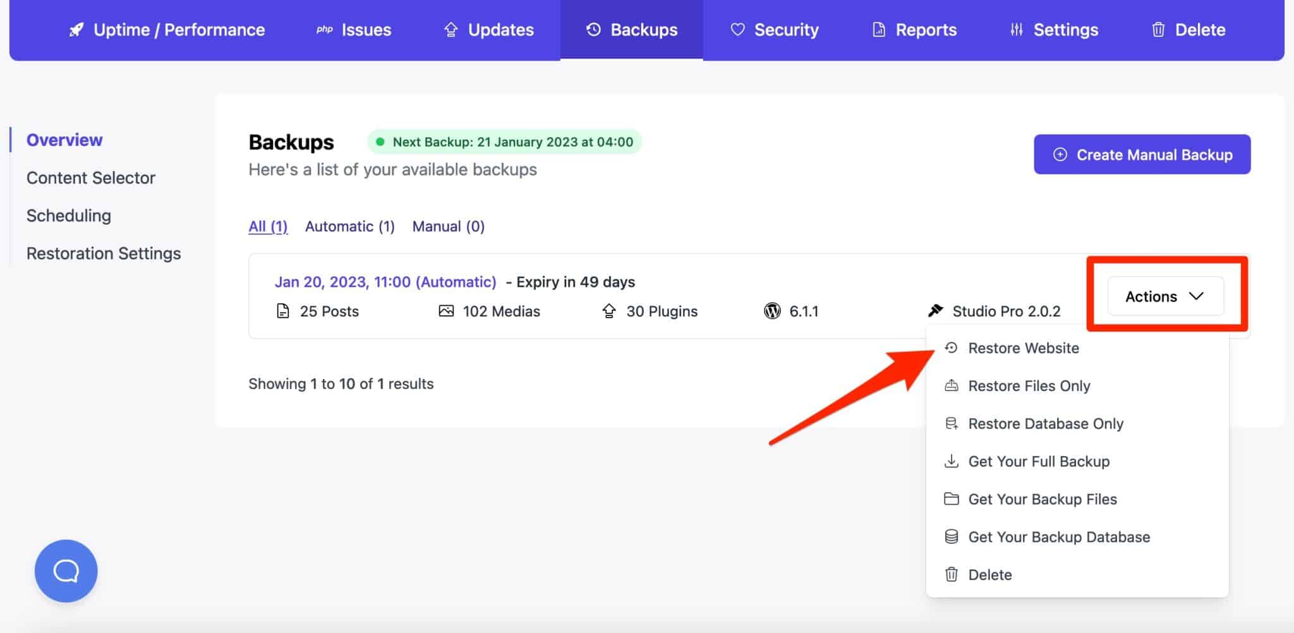Image resolution: width=1294 pixels, height=633 pixels.
Task: Open Scheduling in the sidebar
Action: pos(69,215)
